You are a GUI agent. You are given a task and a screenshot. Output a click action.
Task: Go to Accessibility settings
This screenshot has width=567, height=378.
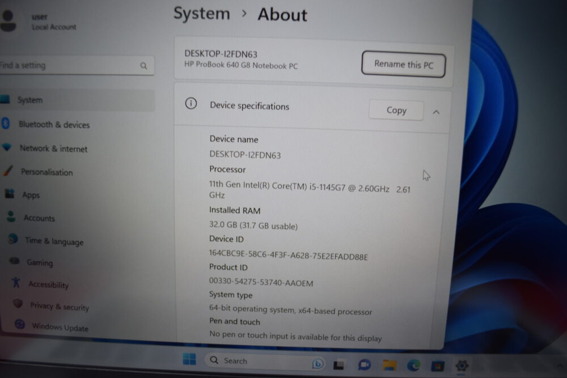coord(48,284)
